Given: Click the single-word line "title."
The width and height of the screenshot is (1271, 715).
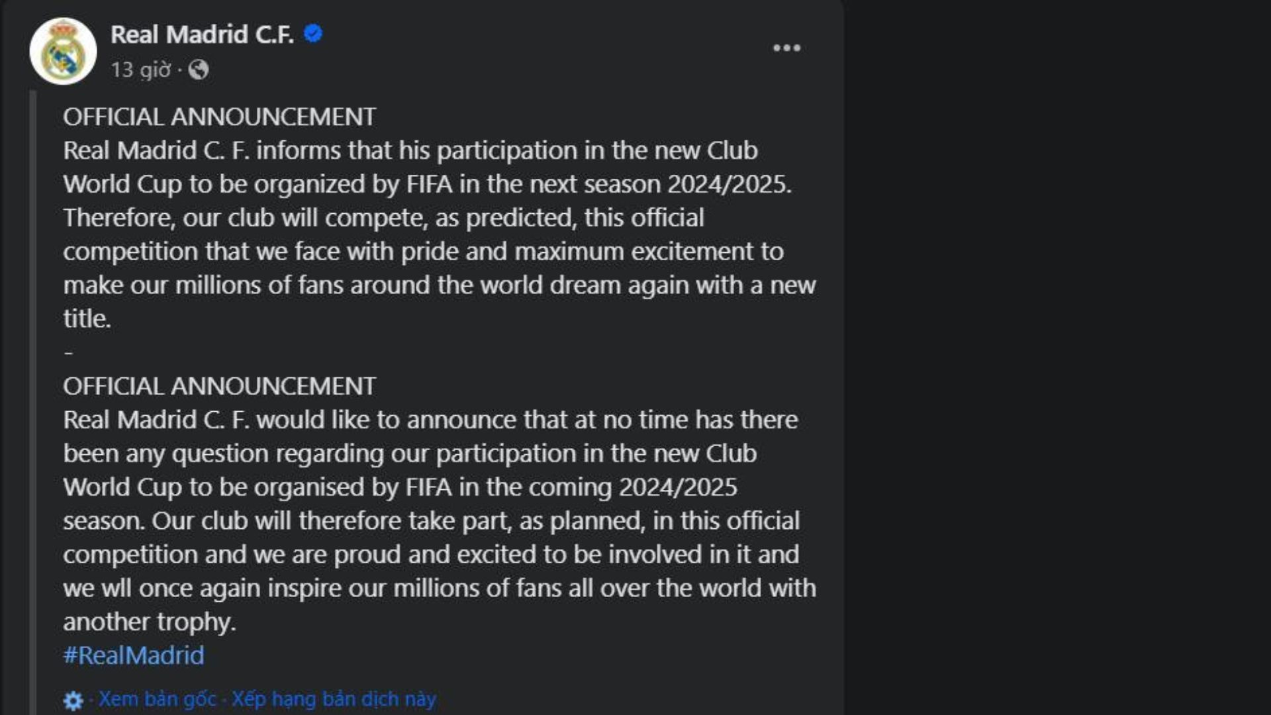Looking at the screenshot, I should (87, 319).
